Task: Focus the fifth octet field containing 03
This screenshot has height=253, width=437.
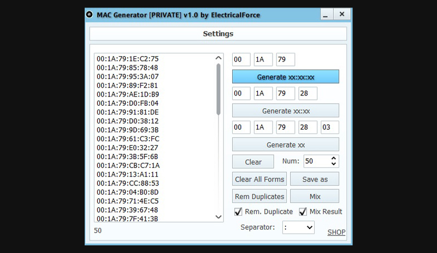Action: pyautogui.click(x=329, y=128)
